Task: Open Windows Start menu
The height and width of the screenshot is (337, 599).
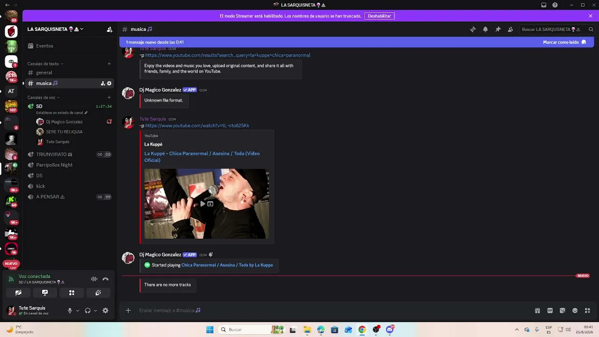Action: [x=210, y=330]
